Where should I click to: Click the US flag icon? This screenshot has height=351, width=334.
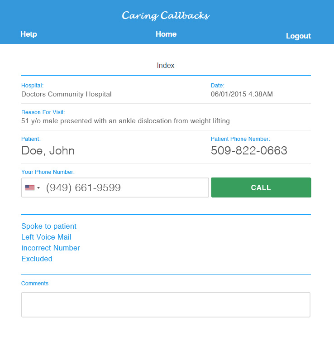pos(30,188)
